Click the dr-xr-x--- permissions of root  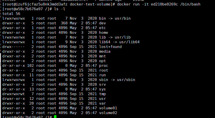click(x=14, y=70)
